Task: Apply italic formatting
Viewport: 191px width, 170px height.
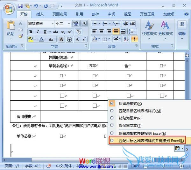Action: (x=38, y=32)
